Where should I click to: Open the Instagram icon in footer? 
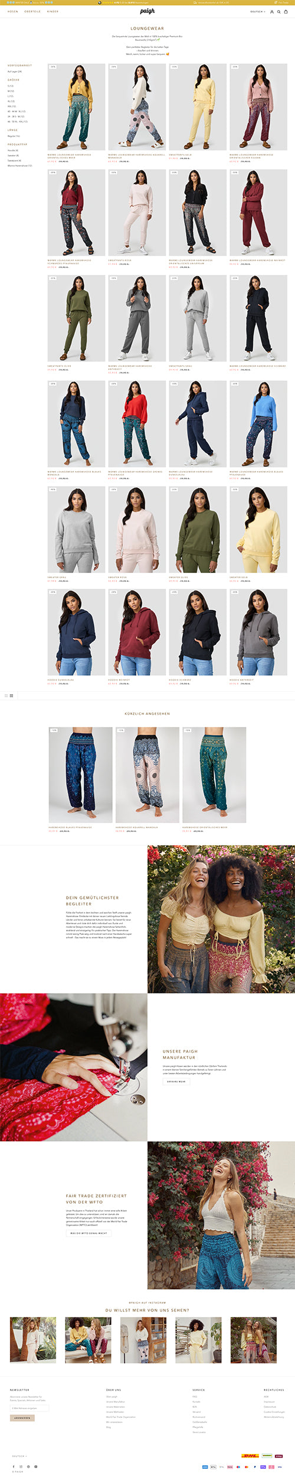21,1466
